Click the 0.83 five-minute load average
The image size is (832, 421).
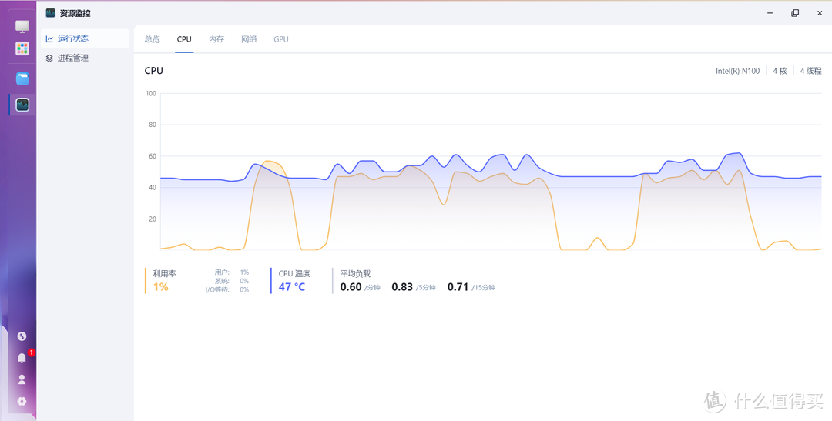tap(402, 287)
